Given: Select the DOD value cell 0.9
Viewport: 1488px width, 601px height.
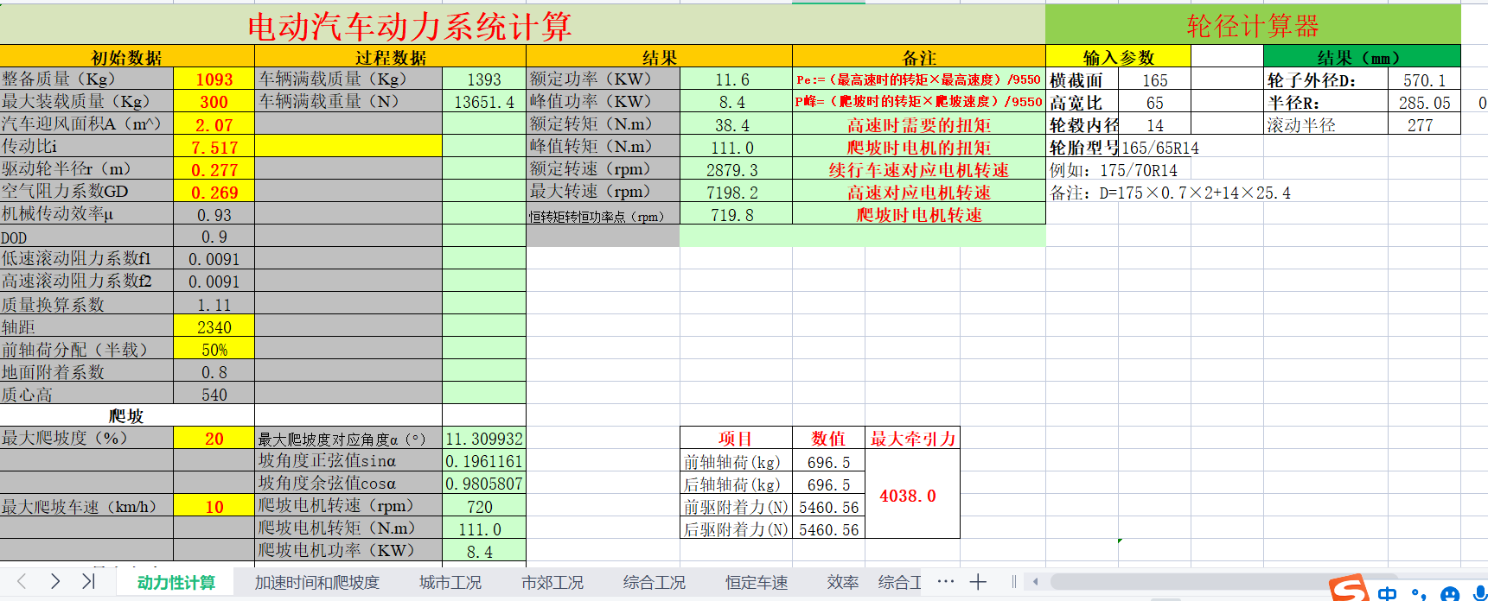Looking at the screenshot, I should [x=214, y=237].
